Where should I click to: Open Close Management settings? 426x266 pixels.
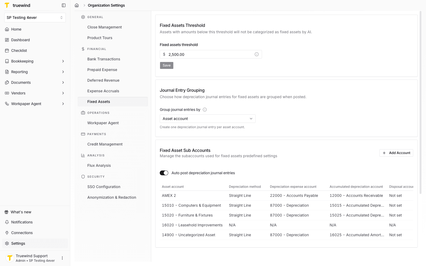(113, 27)
